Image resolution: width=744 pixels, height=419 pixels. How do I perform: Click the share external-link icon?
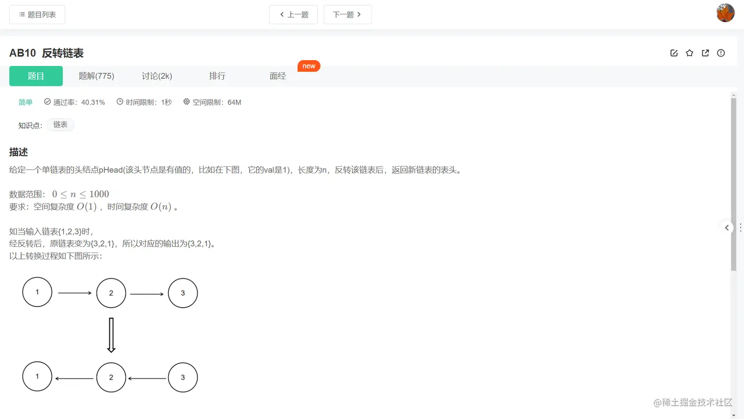point(705,53)
